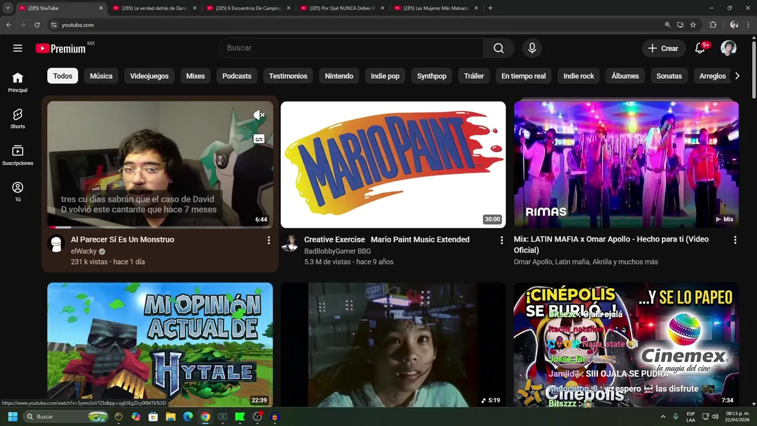Select the Música chip
Image resolution: width=757 pixels, height=426 pixels.
[x=101, y=76]
